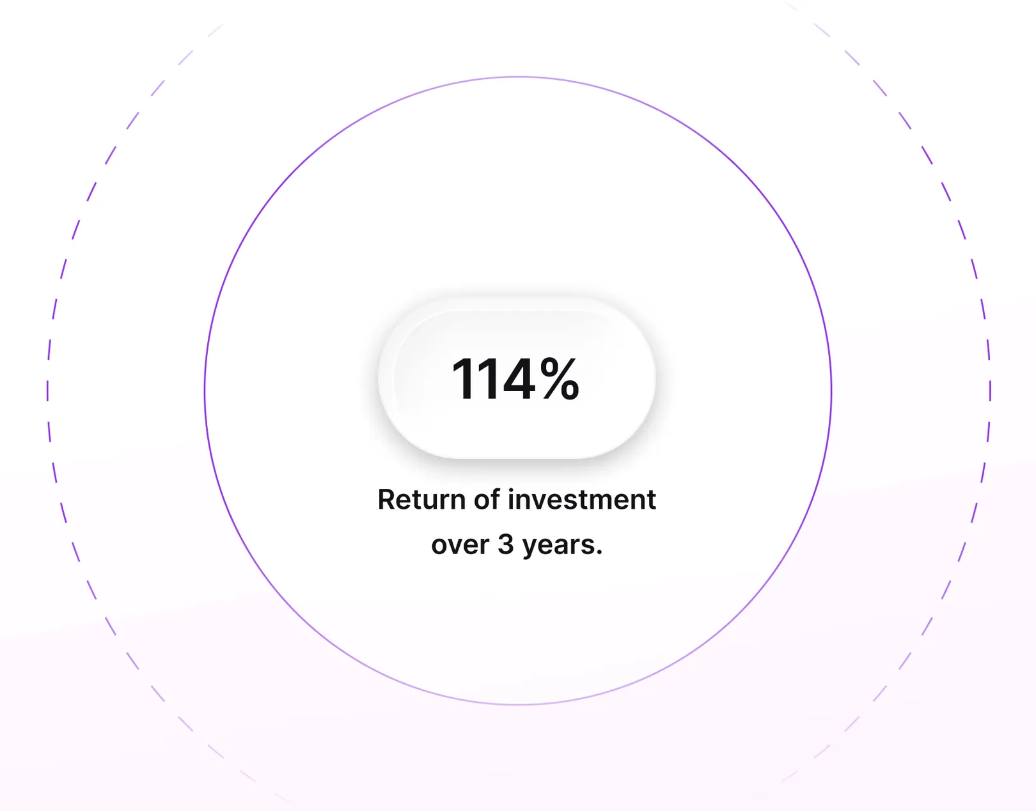Image resolution: width=1036 pixels, height=811 pixels.
Task: Click the word "Return" in the caption
Action: tap(421, 500)
